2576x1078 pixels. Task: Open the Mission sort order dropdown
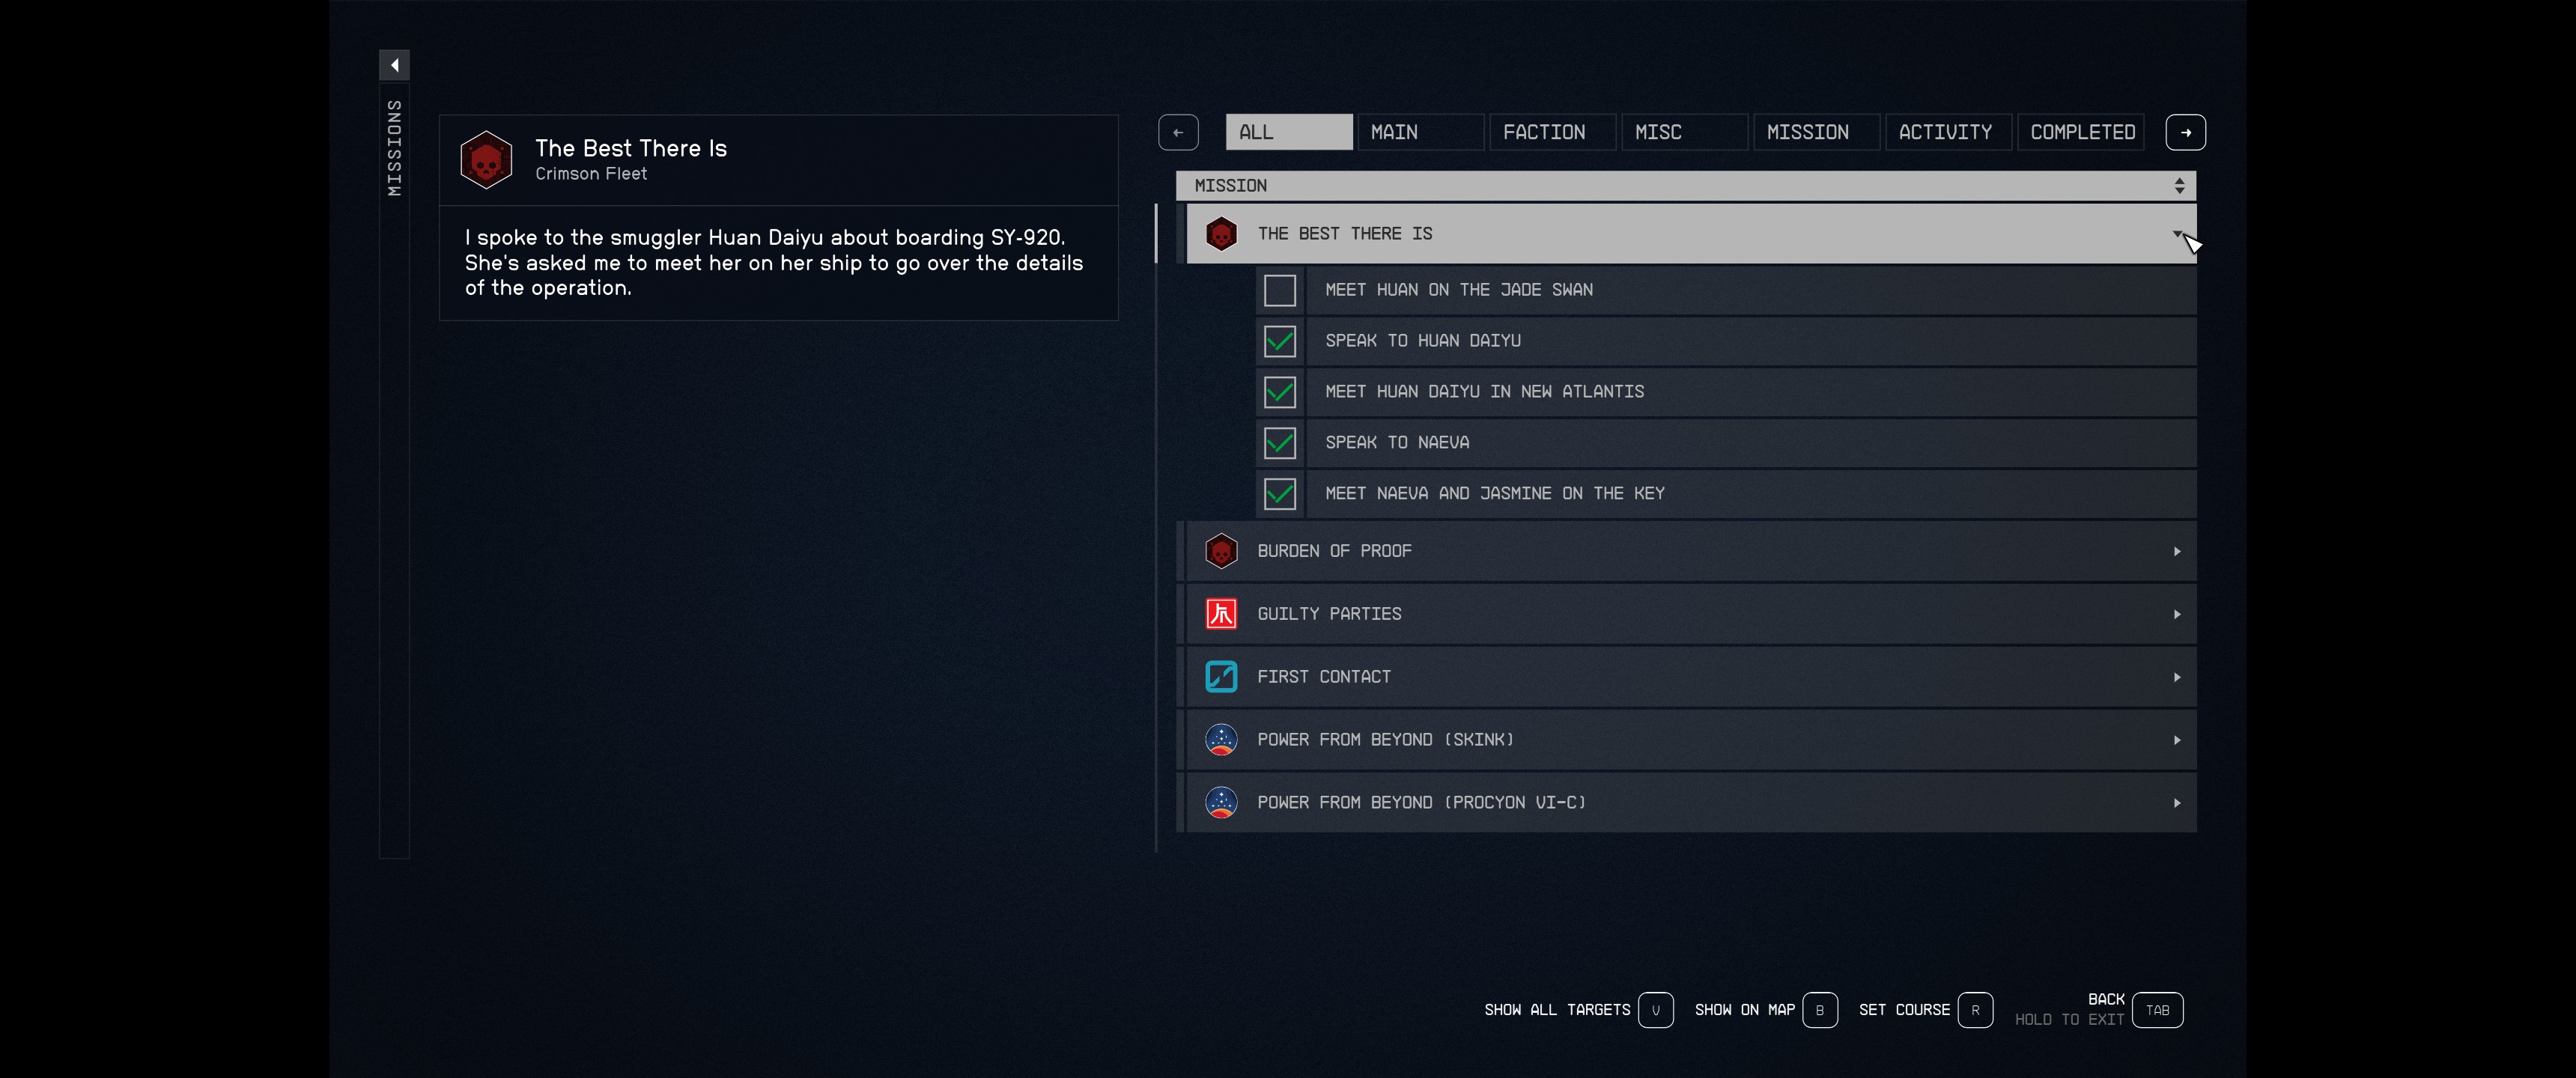(2179, 186)
